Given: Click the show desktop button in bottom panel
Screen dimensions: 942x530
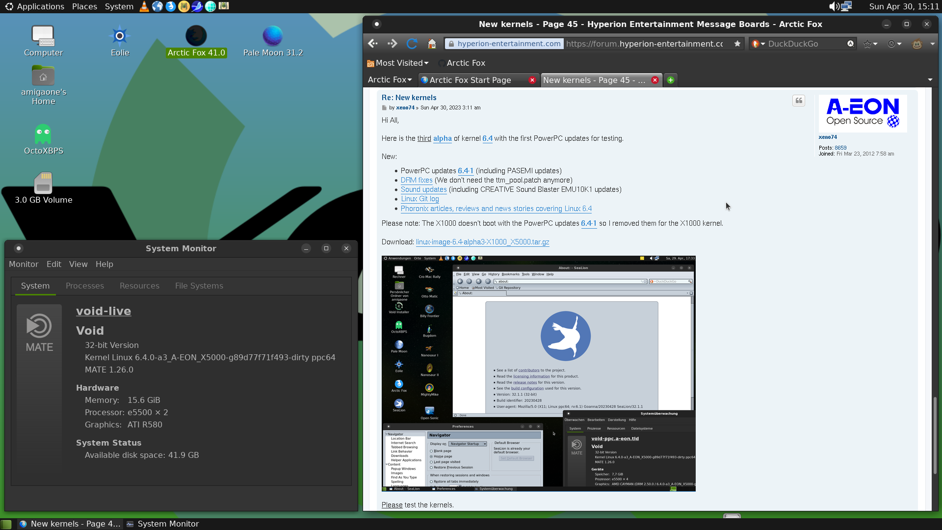Looking at the screenshot, I should [6, 524].
